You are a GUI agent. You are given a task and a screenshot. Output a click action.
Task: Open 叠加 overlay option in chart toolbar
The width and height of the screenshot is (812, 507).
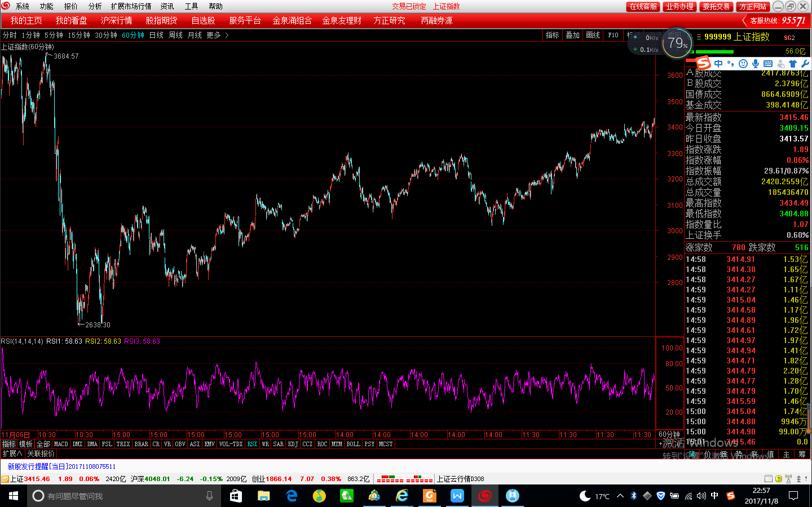572,35
